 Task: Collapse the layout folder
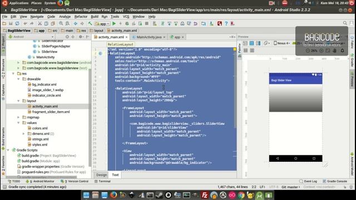pyautogui.click(x=18, y=101)
